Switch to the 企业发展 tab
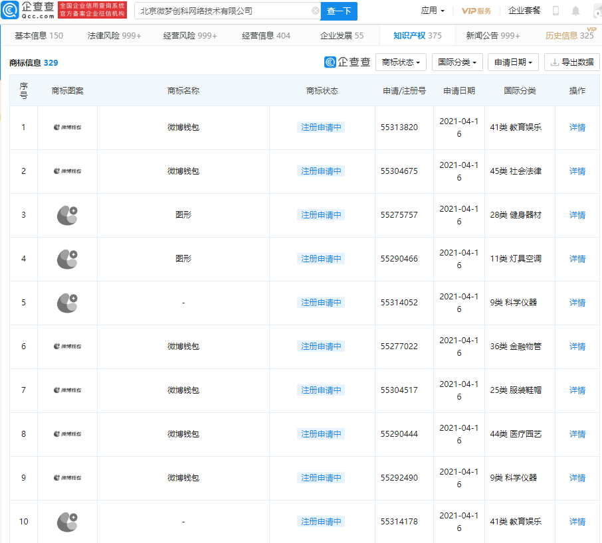Viewport: 602px width, 543px height. pos(342,36)
